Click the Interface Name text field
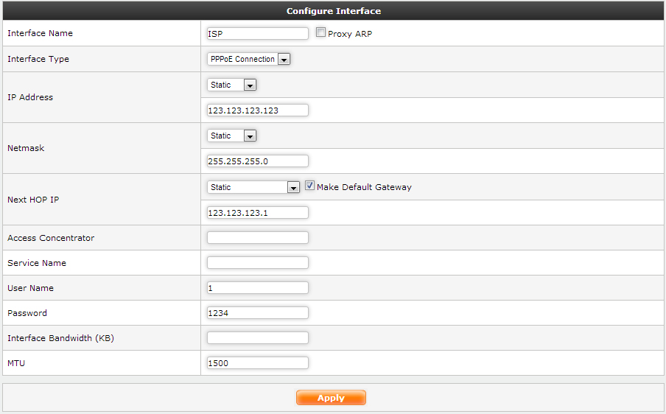666x414 pixels. click(258, 34)
